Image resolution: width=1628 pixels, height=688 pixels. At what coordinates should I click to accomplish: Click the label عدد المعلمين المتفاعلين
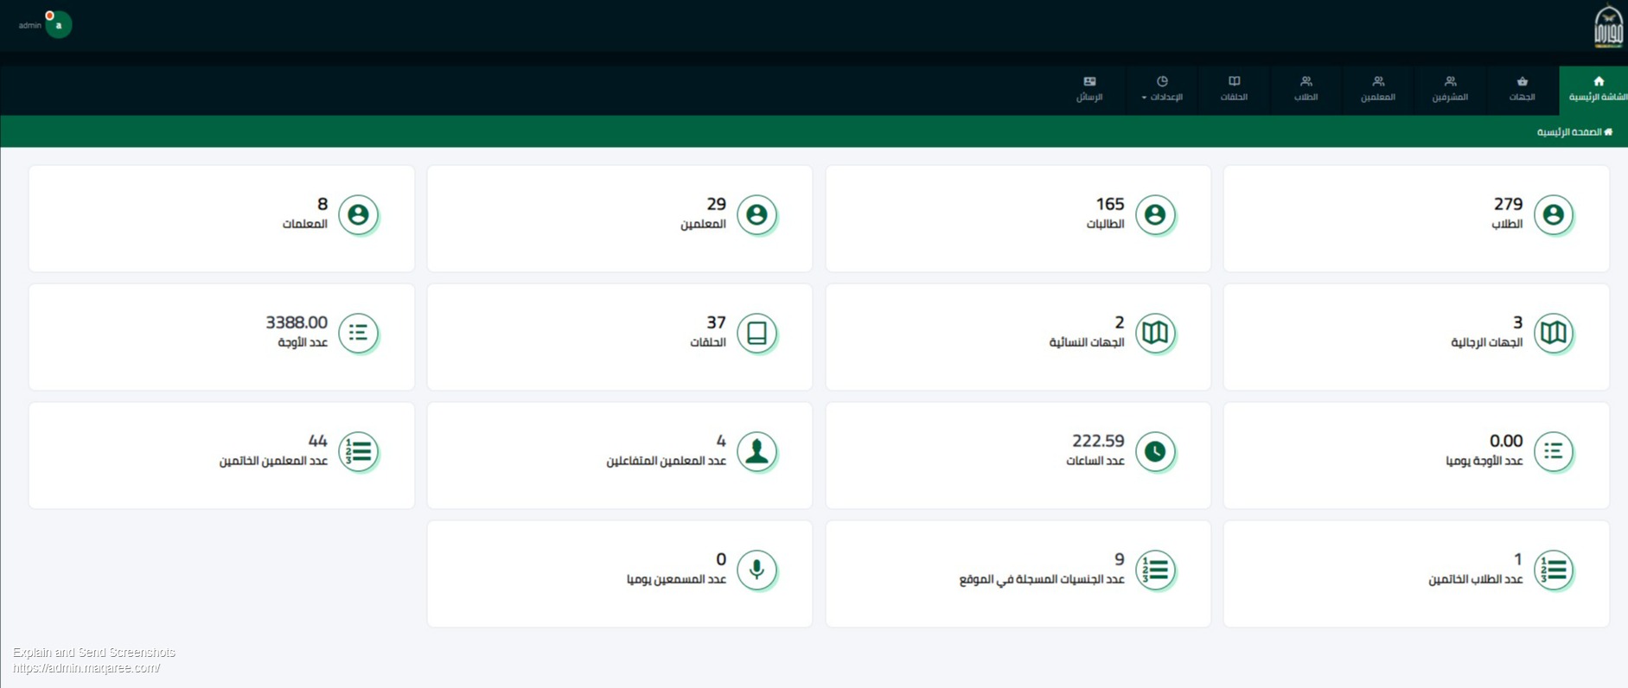[x=666, y=462]
